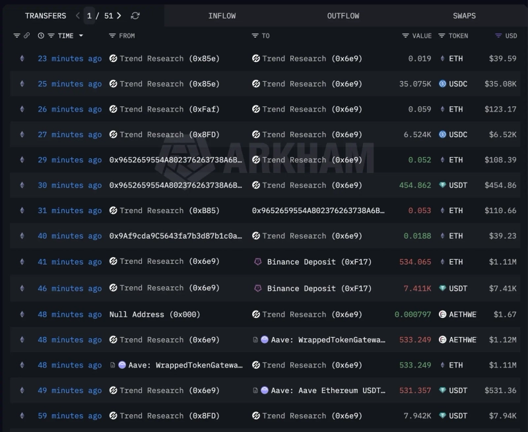
Task: Click the clock icon in the Time header
Action: (x=41, y=36)
